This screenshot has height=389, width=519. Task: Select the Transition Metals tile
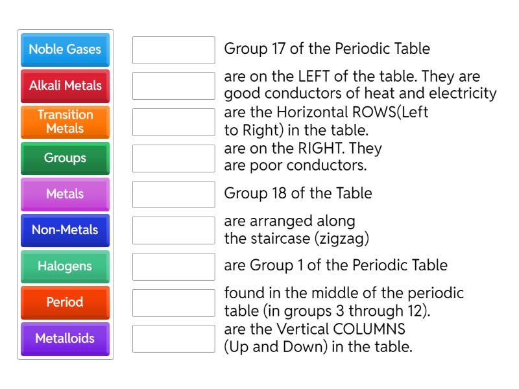point(65,122)
